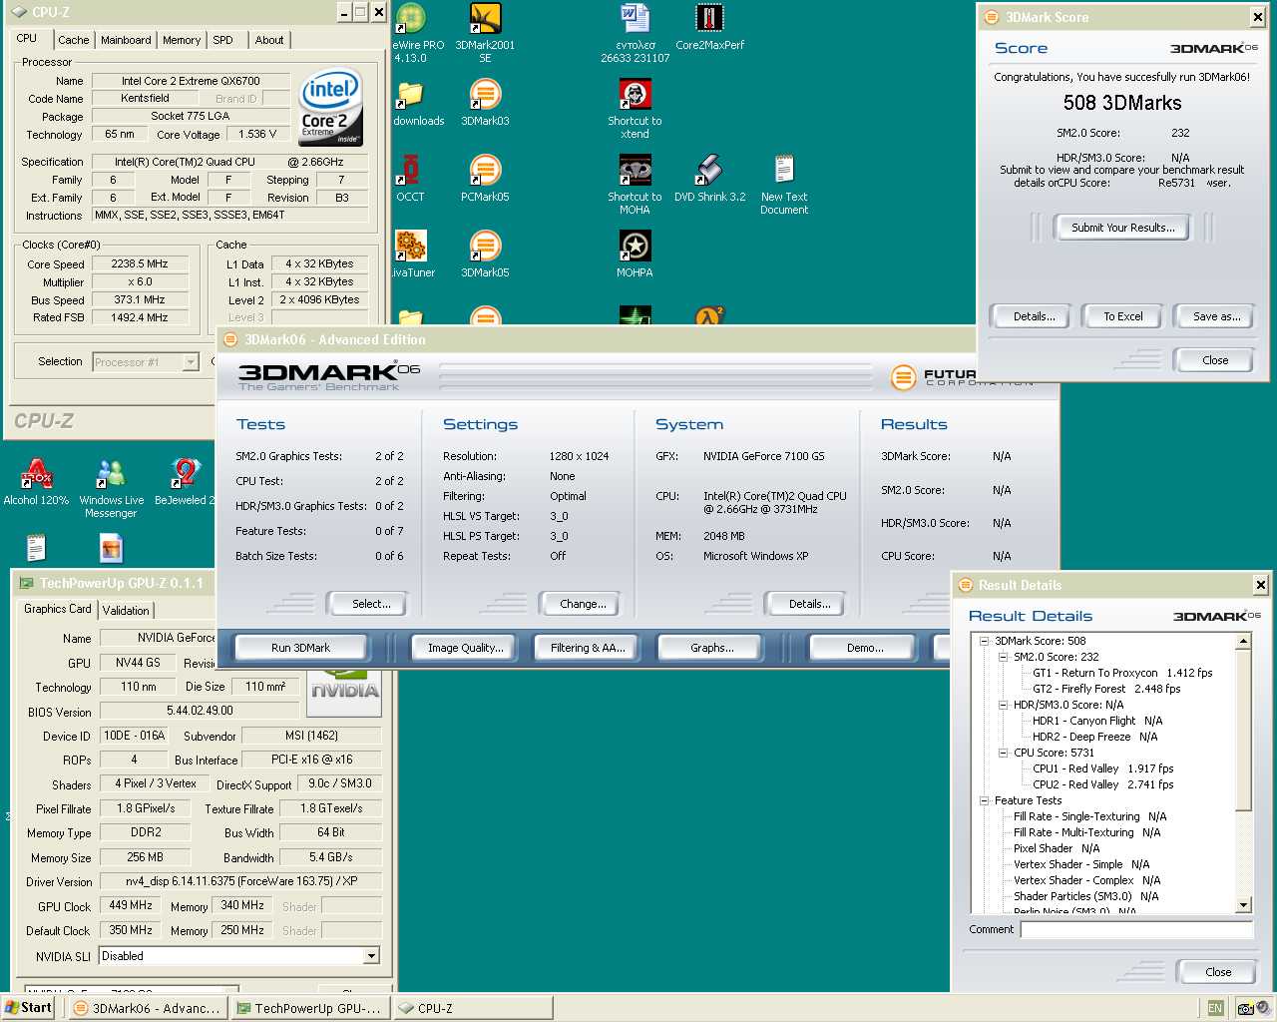Open Filtering & AA... settings
This screenshot has height=1022, width=1277.
pyautogui.click(x=588, y=648)
